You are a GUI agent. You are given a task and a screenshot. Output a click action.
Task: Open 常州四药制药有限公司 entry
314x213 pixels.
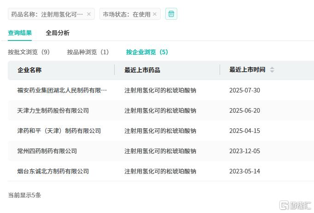coord(47,151)
